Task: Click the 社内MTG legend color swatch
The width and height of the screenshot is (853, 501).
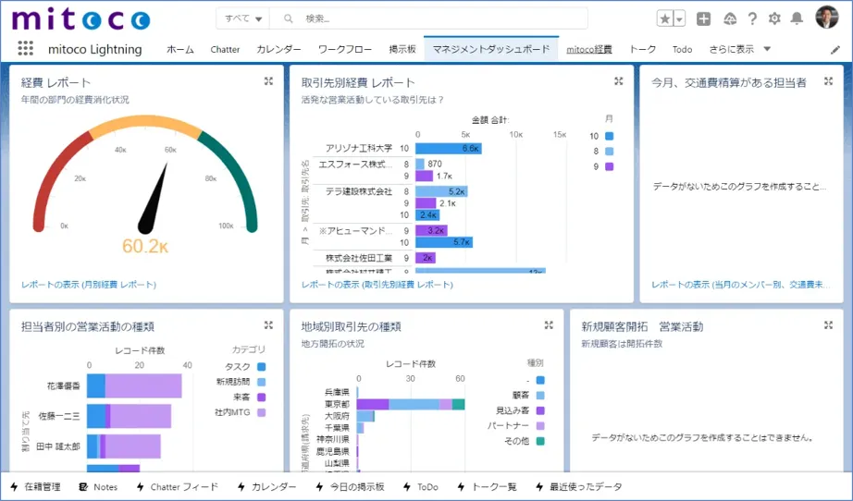Action: tap(261, 412)
